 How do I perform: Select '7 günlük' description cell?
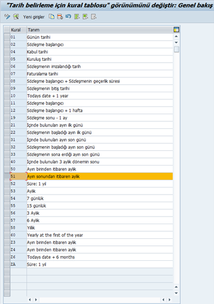point(100,198)
